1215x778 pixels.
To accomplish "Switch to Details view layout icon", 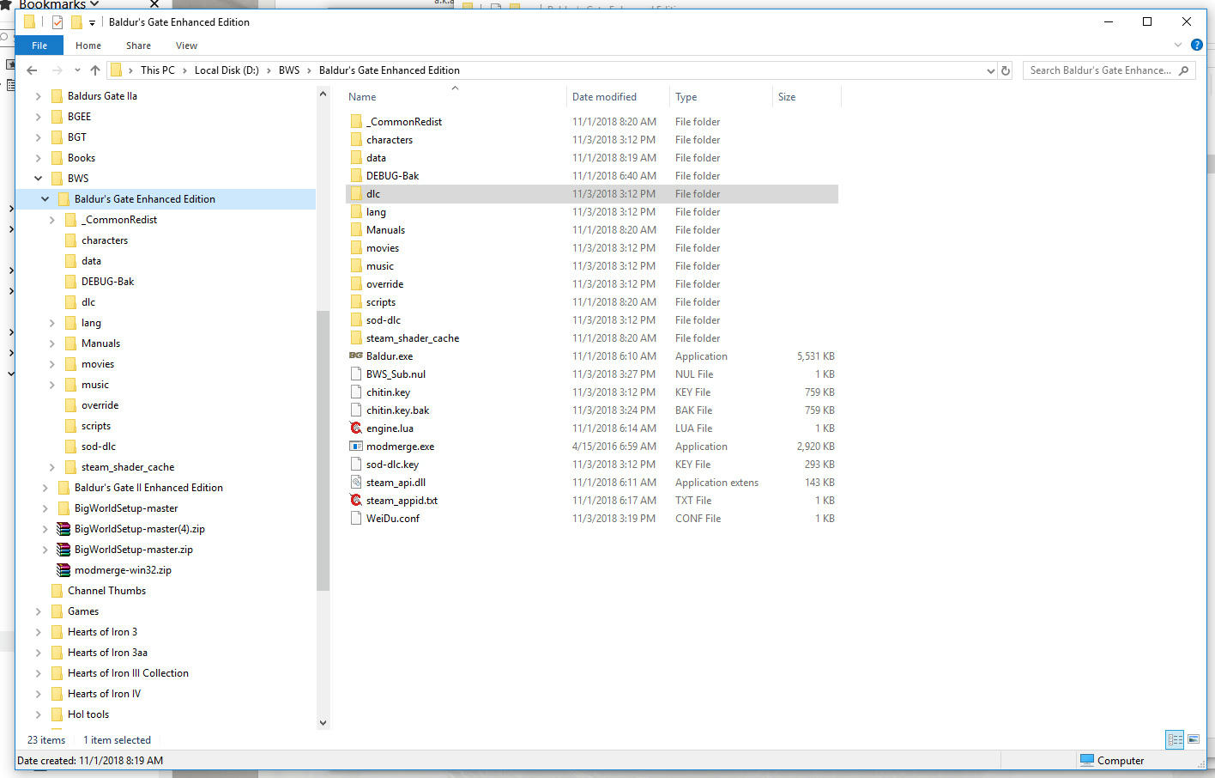I will [x=1175, y=739].
